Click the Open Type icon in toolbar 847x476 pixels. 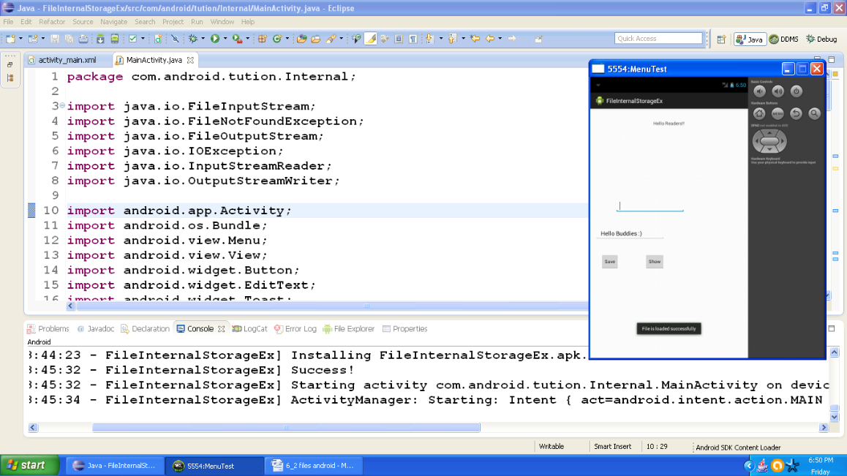pos(301,39)
